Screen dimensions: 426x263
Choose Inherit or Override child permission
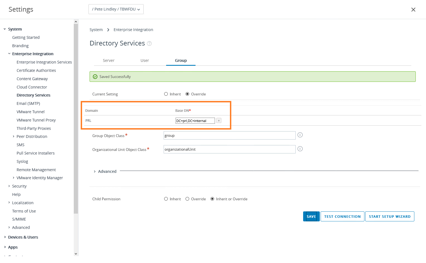point(212,199)
